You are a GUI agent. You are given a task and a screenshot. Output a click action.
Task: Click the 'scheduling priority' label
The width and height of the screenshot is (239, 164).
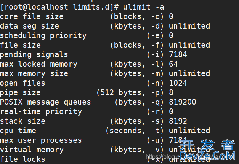[x=43, y=35]
